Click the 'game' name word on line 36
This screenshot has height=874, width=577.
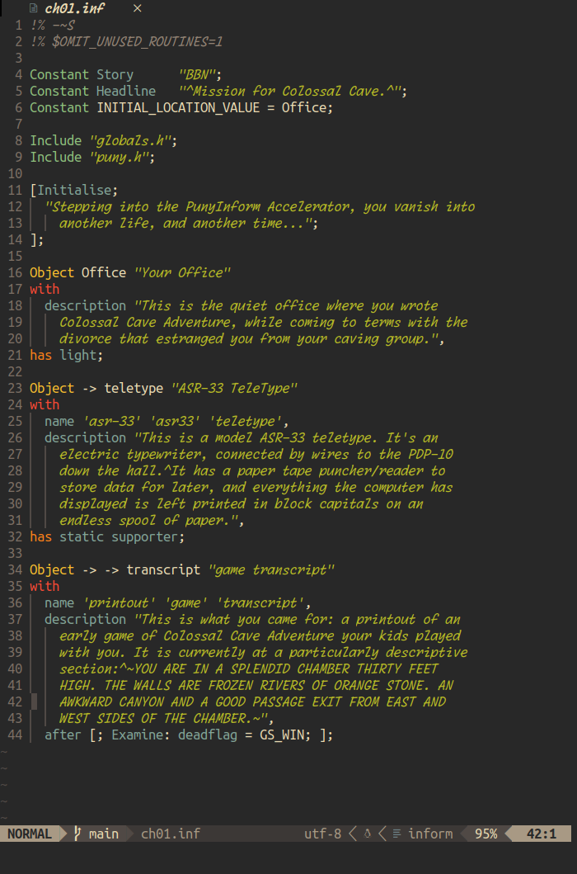185,602
